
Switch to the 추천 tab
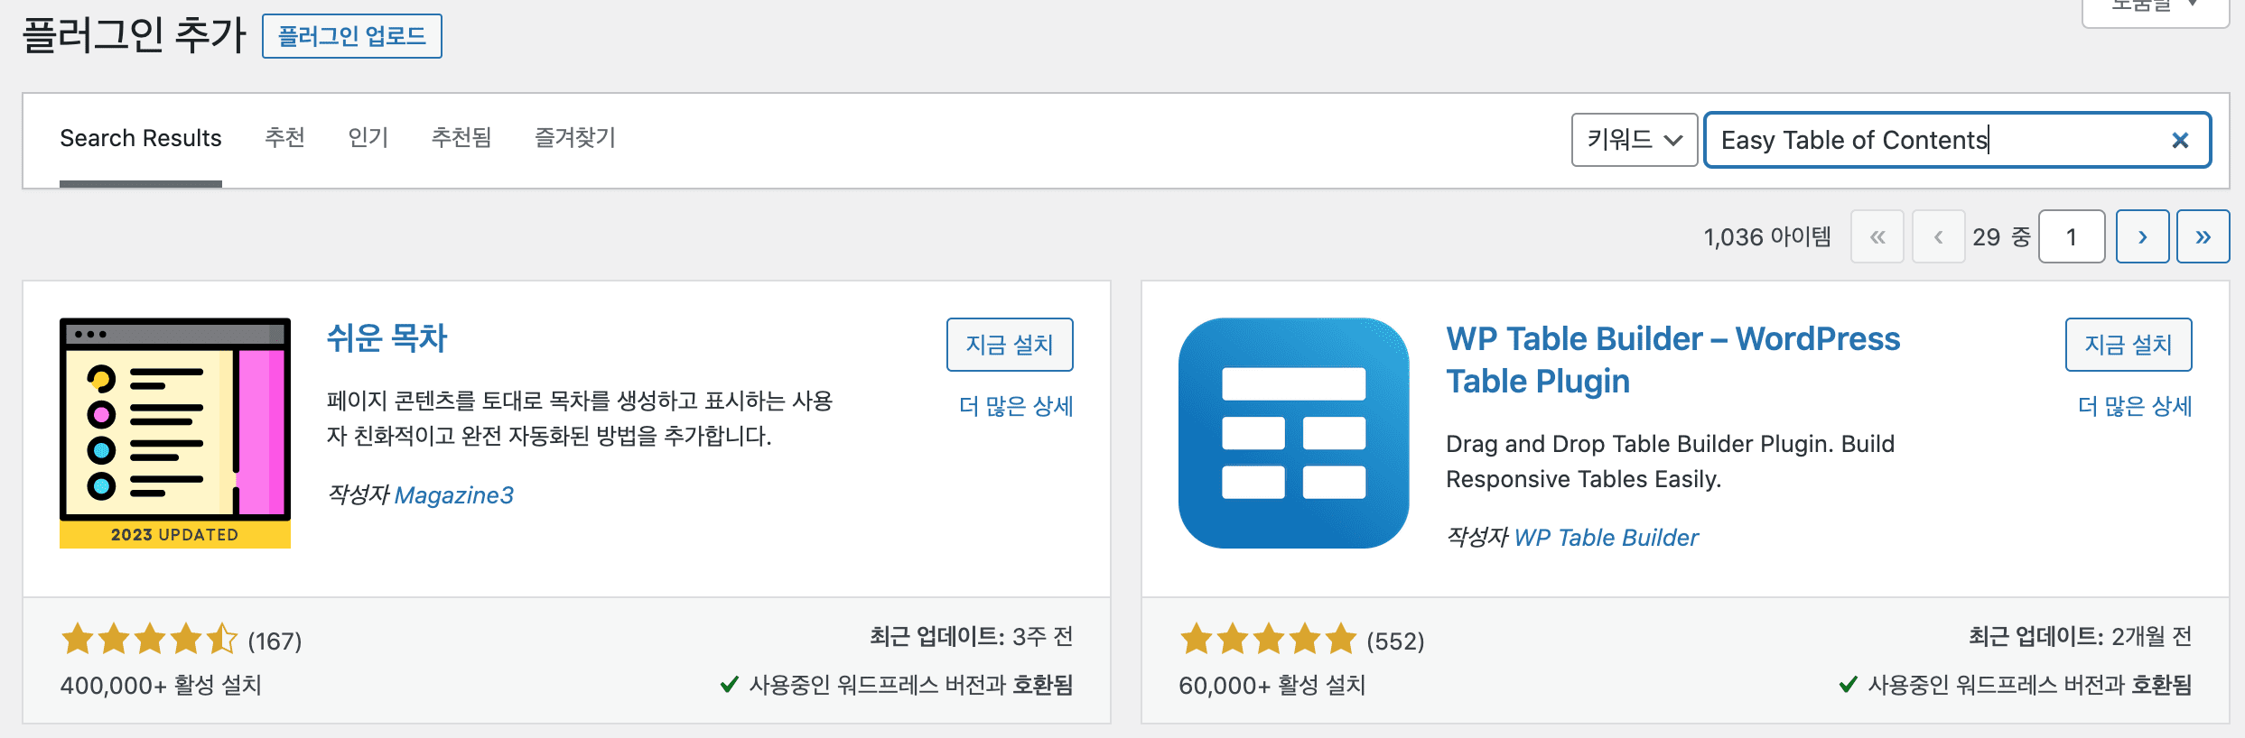tap(284, 138)
